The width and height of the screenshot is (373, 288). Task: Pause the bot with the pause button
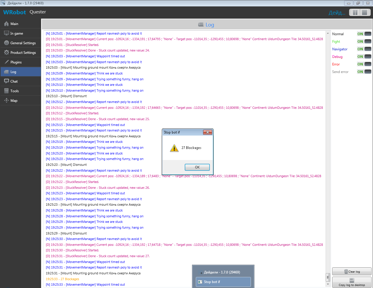355,12
